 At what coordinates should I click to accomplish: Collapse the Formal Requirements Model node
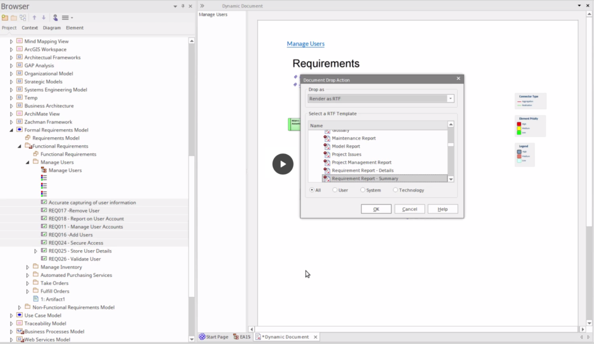pyautogui.click(x=11, y=130)
